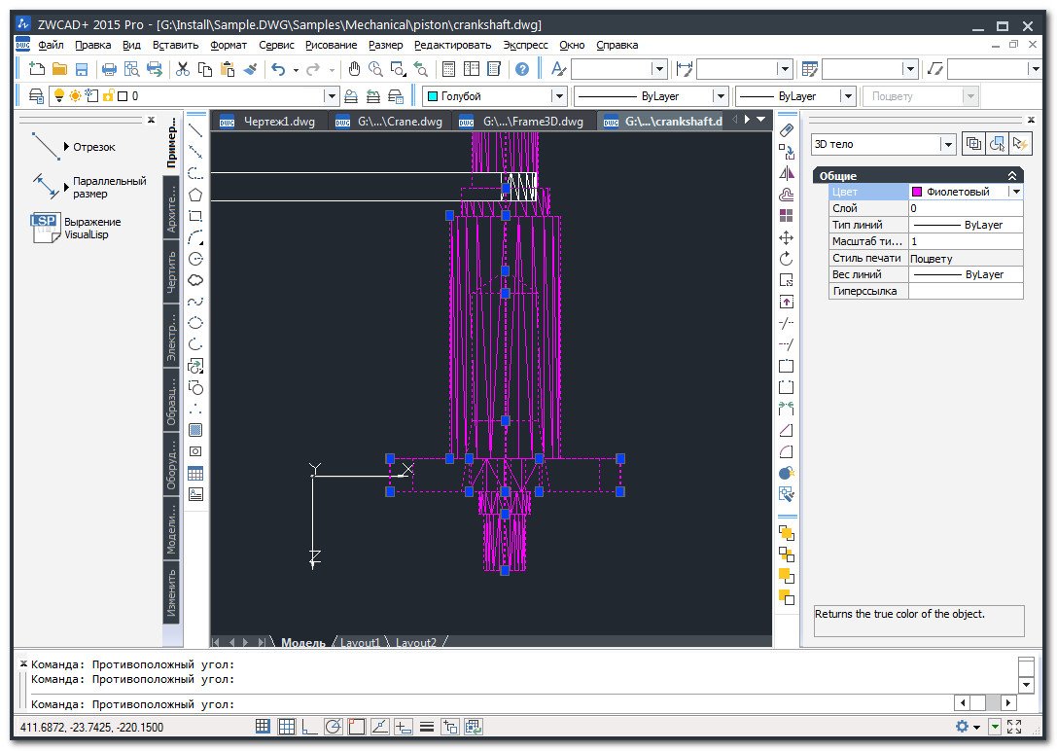The height and width of the screenshot is (751, 1057).
Task: Collapse the Общие properties section
Action: [1012, 176]
